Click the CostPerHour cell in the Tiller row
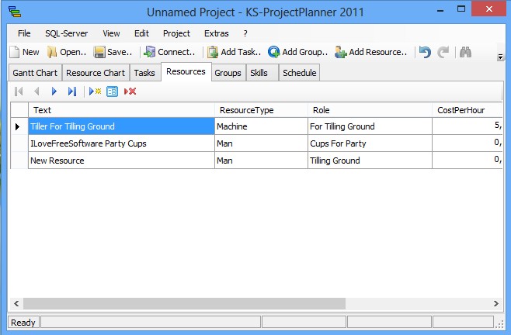The height and width of the screenshot is (335, 511). click(x=468, y=126)
